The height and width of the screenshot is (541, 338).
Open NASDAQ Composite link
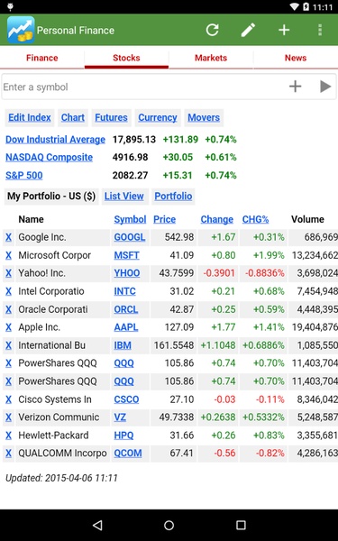click(x=49, y=157)
